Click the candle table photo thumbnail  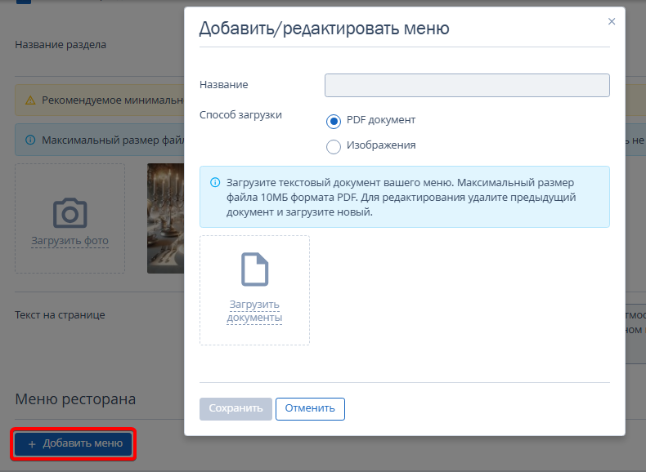pos(166,218)
